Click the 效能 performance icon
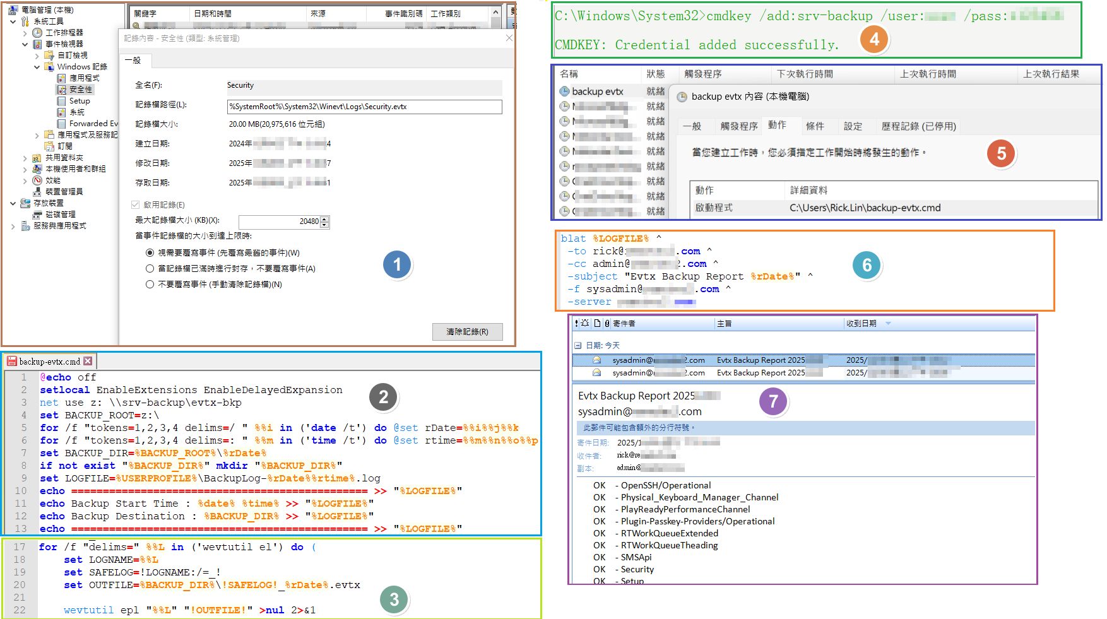The image size is (1107, 619). [37, 180]
